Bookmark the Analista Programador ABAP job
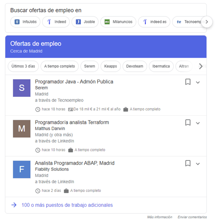 coord(188,163)
